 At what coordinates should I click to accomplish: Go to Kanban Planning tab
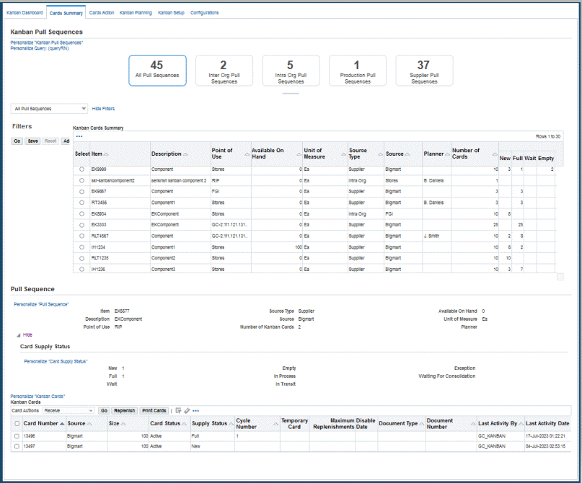pyautogui.click(x=136, y=12)
